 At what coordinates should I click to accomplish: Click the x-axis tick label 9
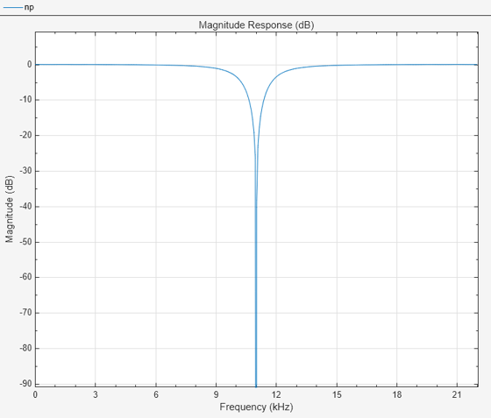pos(216,395)
